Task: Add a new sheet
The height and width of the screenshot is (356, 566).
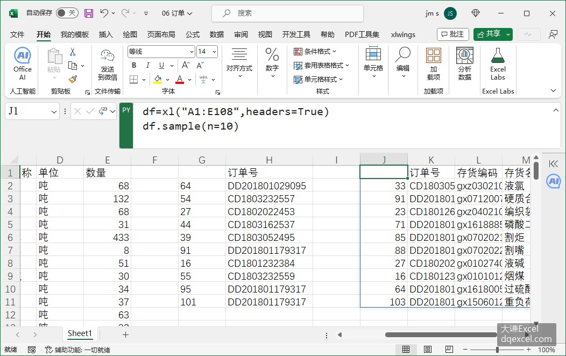Action: (125, 334)
